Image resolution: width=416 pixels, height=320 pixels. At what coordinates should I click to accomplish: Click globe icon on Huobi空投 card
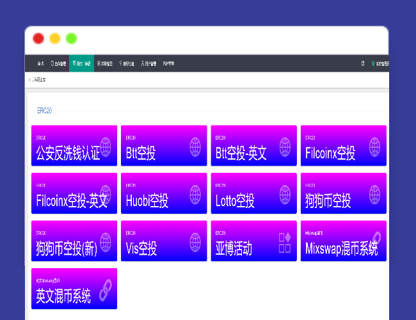[x=195, y=194]
